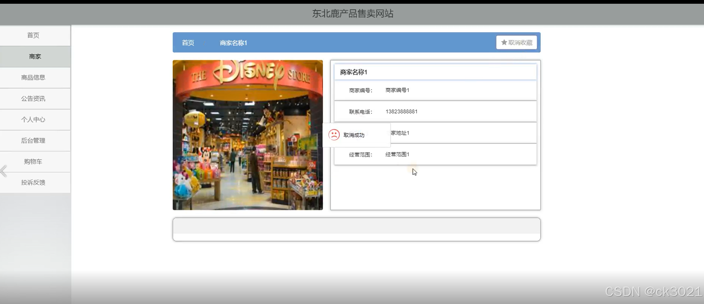This screenshot has height=304, width=704.
Task: Click the 经营范围1 value
Action: click(x=398, y=154)
